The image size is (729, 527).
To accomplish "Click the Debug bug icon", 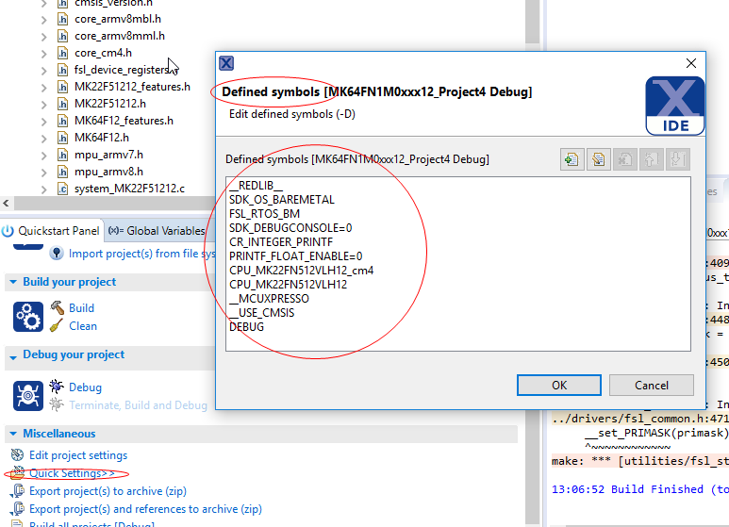I will pos(57,387).
